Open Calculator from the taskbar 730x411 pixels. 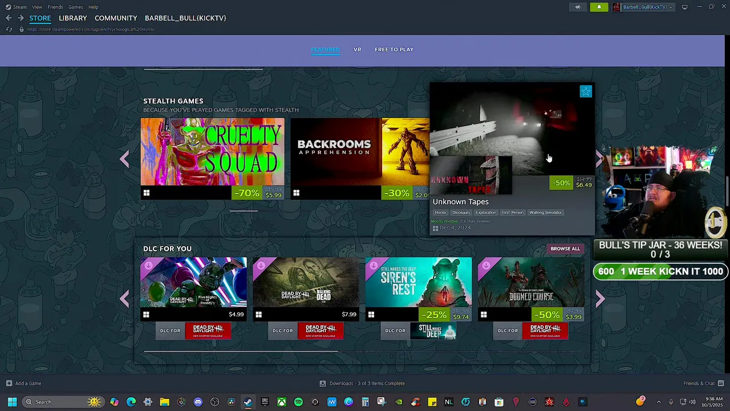tap(365, 402)
